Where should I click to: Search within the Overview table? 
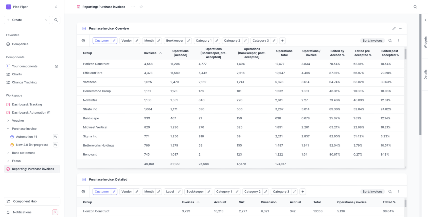pos(390,41)
